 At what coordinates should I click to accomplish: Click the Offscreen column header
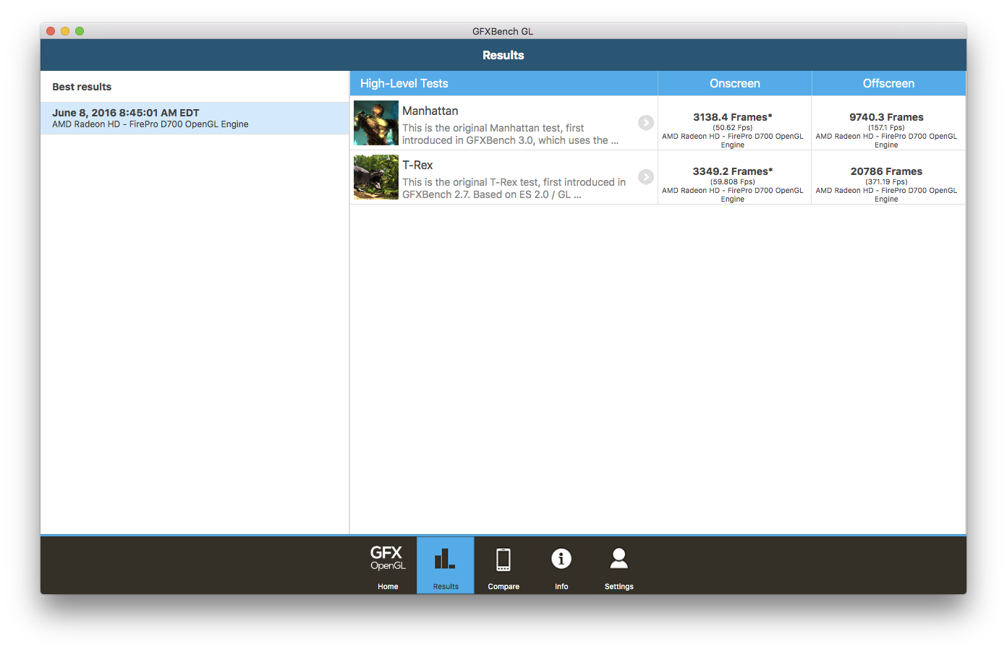point(889,83)
